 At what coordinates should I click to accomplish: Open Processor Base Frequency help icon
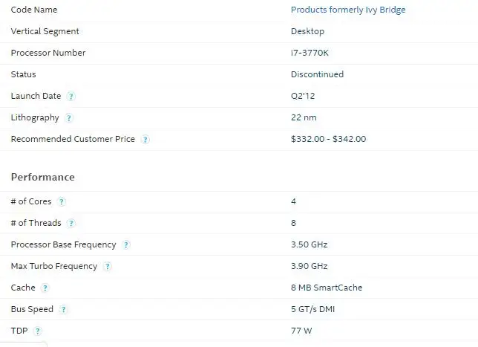126,244
